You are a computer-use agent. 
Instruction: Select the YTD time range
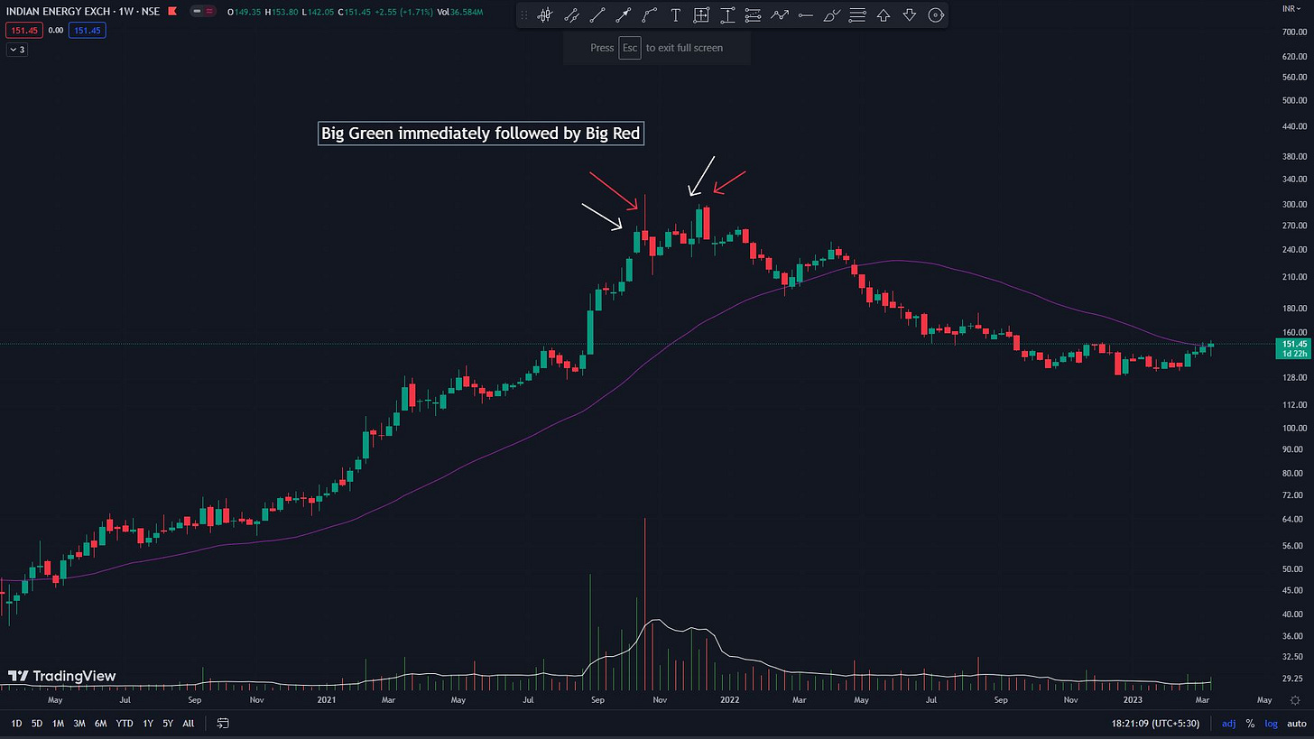(125, 723)
